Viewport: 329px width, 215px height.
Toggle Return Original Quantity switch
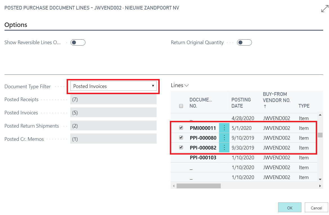pos(244,42)
